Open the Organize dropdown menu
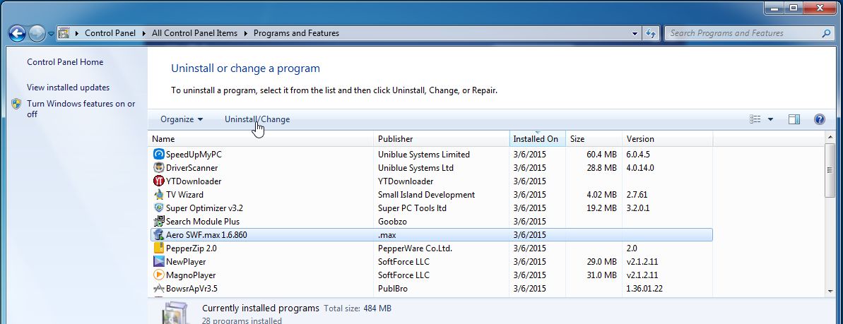This screenshot has width=843, height=324. point(182,119)
